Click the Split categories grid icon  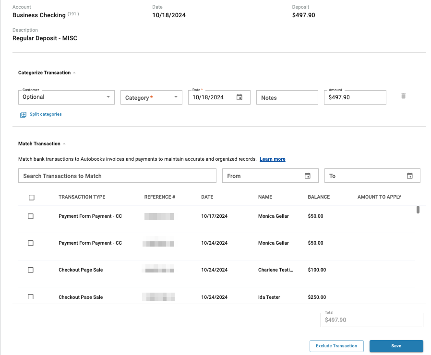point(23,114)
